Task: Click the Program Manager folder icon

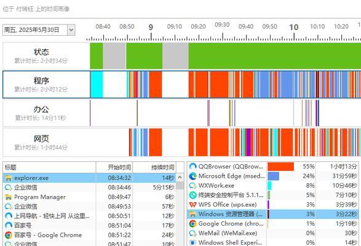Action: tap(9, 197)
